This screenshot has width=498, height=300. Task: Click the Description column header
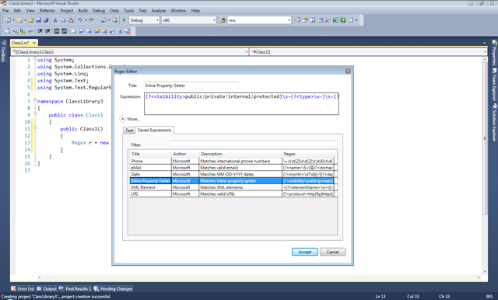(x=240, y=154)
